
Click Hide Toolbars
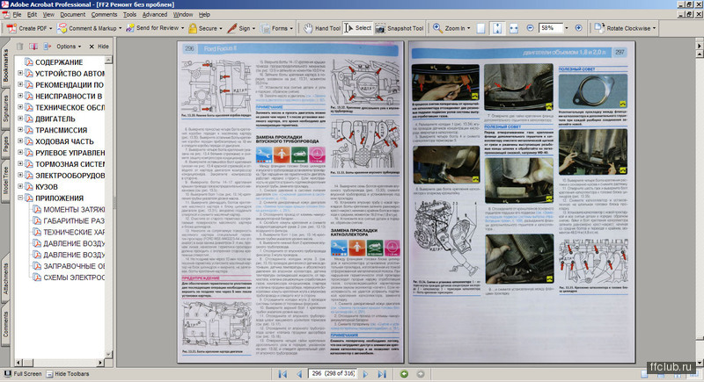(68, 373)
